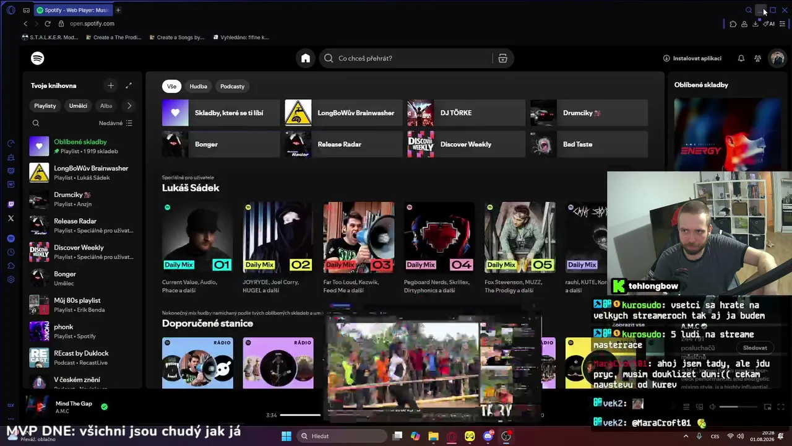Screen dimensions: 792x446
Task: Open File Explorer from the taskbar
Action: pyautogui.click(x=433, y=436)
